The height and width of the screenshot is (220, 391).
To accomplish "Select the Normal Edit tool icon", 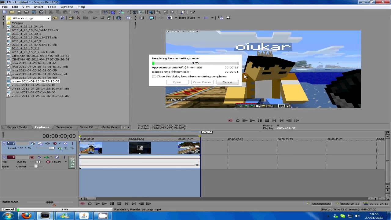I will (x=151, y=12).
